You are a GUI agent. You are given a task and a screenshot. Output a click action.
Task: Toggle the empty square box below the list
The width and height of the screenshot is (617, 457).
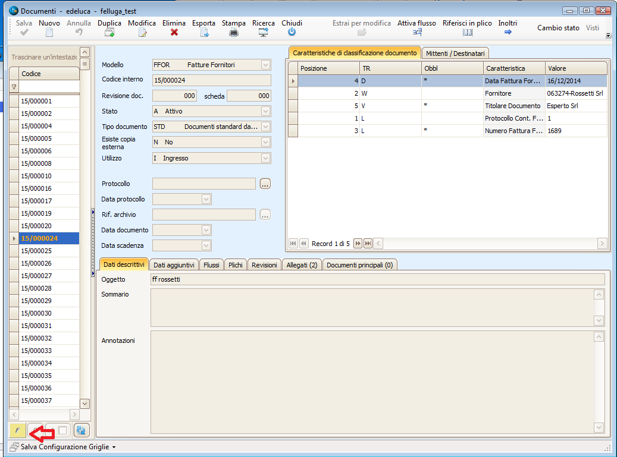62,430
